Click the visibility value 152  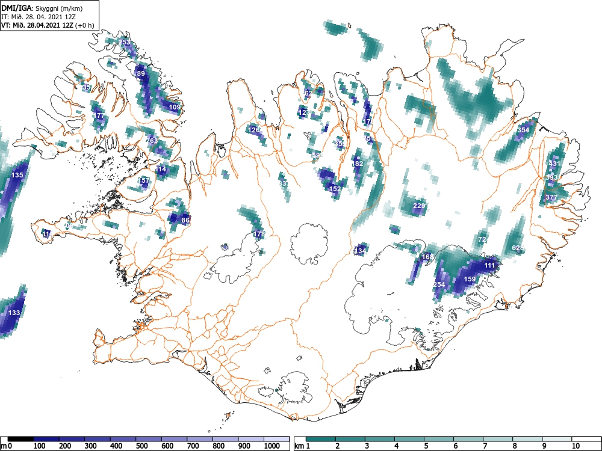335,189
